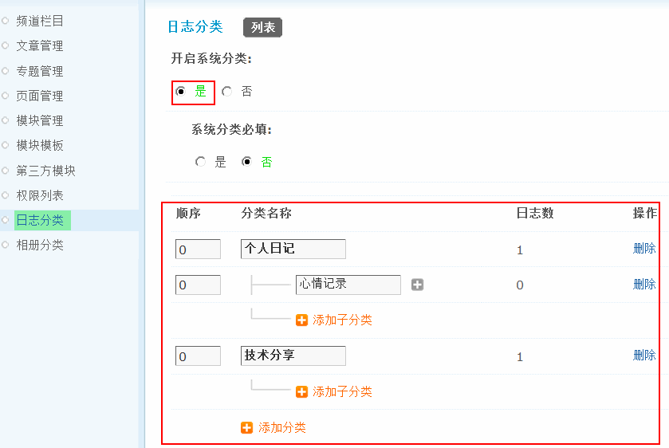
Task: Click the 心情记录 name input field
Action: [x=348, y=285]
